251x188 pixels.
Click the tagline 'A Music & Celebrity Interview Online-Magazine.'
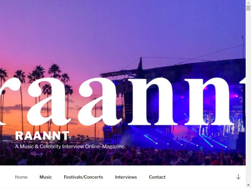click(70, 146)
